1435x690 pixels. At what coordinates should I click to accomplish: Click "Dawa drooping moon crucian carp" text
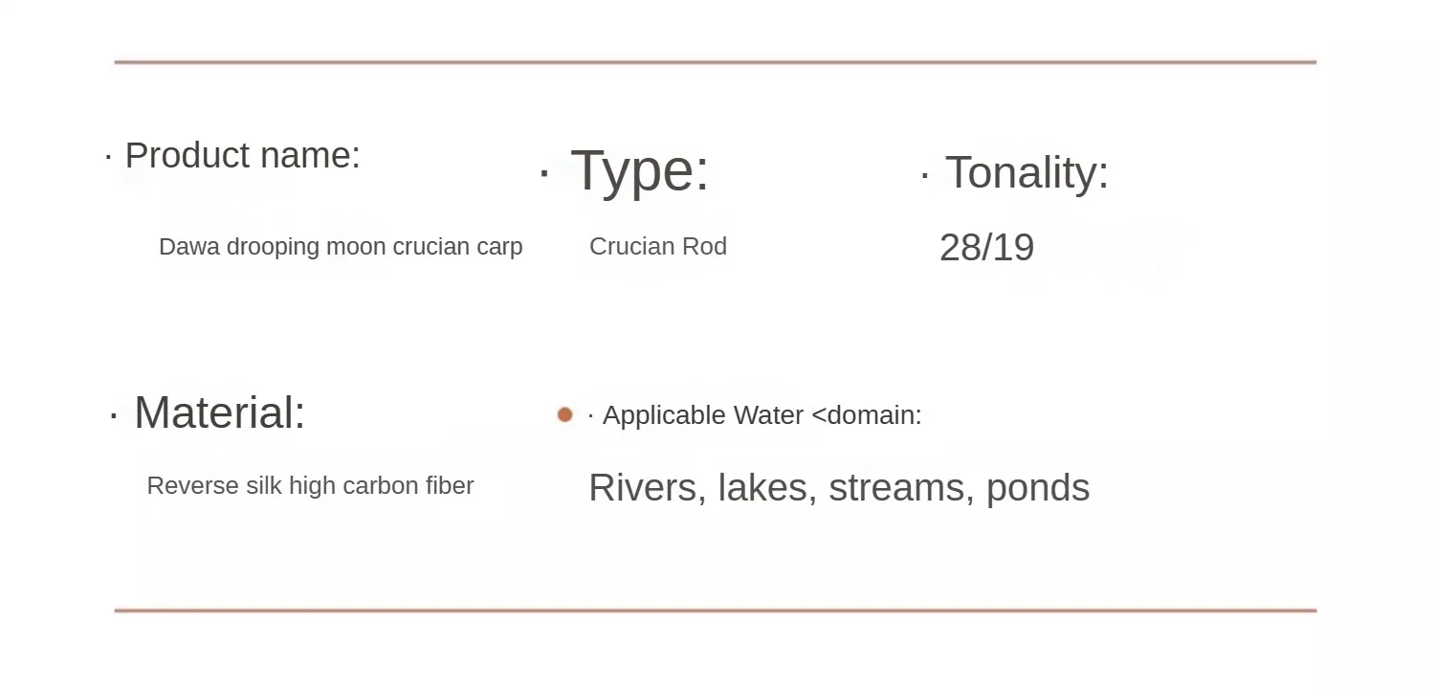tap(341, 247)
